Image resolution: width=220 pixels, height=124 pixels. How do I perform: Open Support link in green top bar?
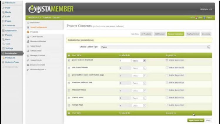click(47, 18)
